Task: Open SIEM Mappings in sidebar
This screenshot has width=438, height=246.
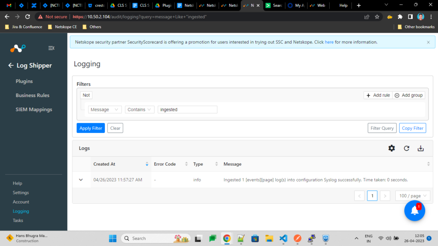Action: pyautogui.click(x=34, y=109)
